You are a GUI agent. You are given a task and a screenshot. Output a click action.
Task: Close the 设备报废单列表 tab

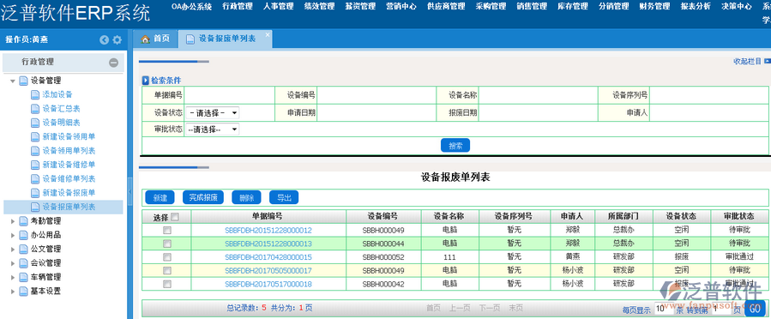pos(268,35)
